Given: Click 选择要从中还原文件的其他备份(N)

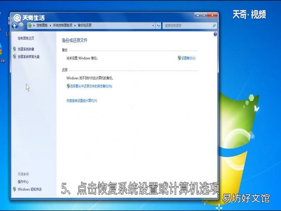Looking at the screenshot, I should click(91, 86).
